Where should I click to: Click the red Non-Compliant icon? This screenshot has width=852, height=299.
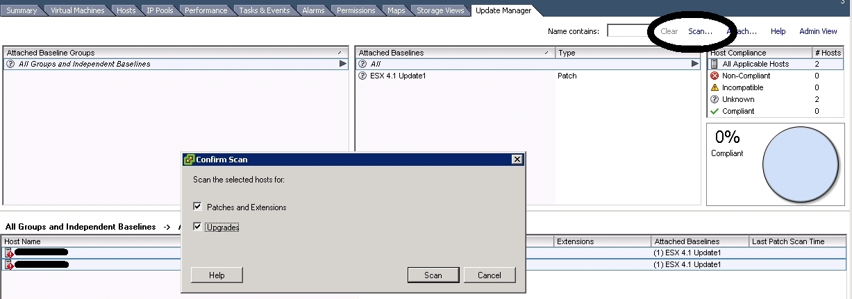click(x=715, y=76)
